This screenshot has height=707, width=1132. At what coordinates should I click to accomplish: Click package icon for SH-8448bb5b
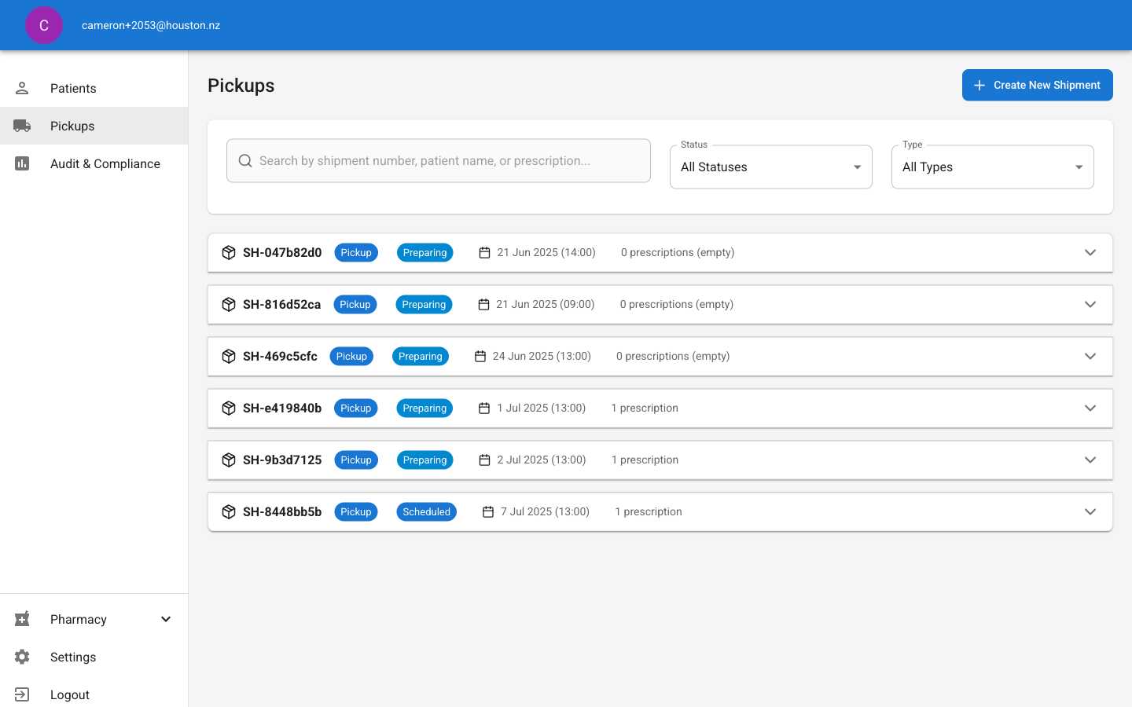tap(229, 511)
